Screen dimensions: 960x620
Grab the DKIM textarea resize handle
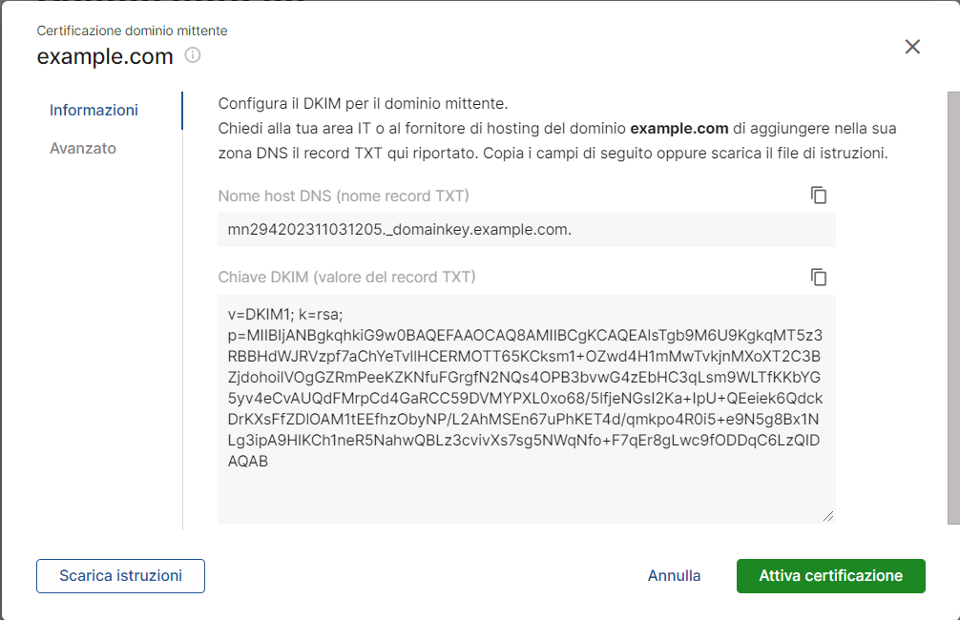tap(828, 516)
